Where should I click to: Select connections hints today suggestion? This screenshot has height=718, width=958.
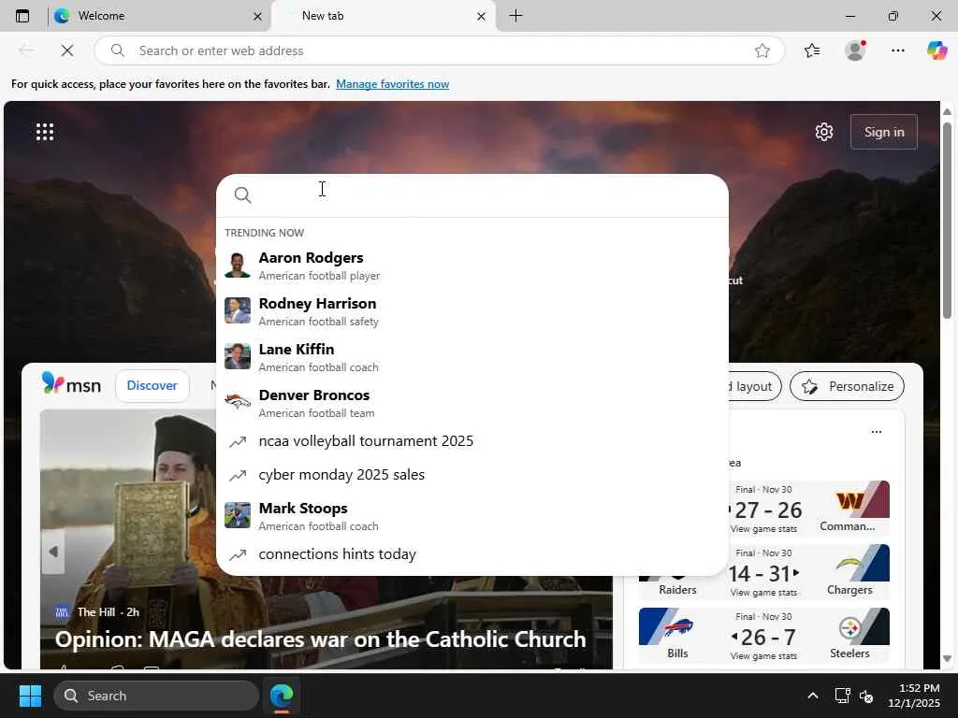[472, 554]
